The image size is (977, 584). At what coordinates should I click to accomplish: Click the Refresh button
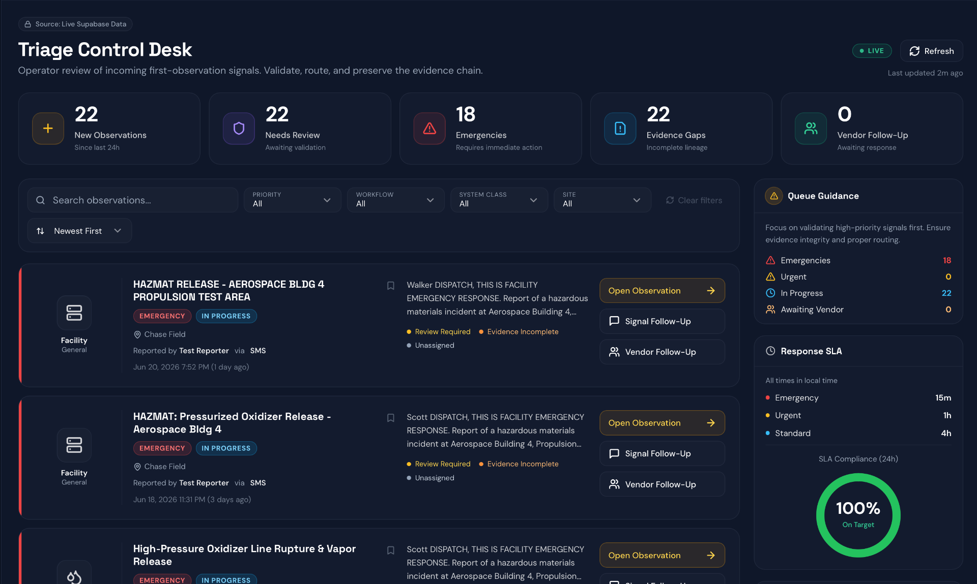click(x=931, y=51)
